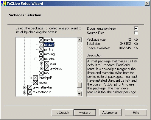Image resolution: width=151 pixels, height=120 pixels.
Task: Toggle the psnfss package selection box
Action: pos(41,49)
